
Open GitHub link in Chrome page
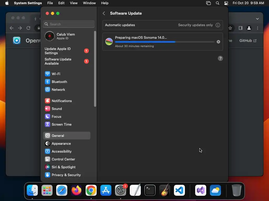tap(248, 41)
